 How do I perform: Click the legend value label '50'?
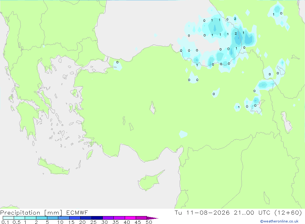click(x=149, y=222)
